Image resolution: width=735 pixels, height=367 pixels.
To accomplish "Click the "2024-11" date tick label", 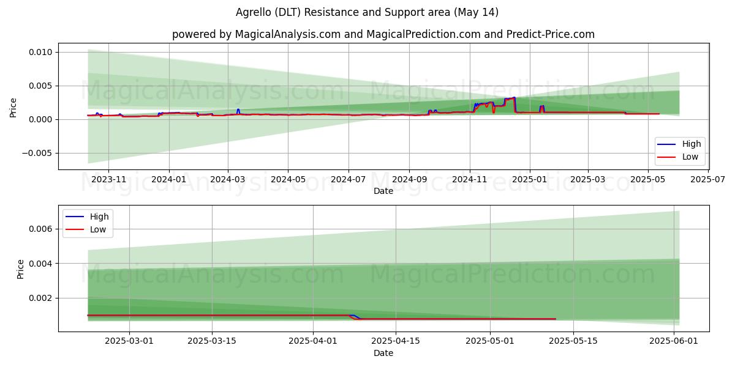I will point(470,179).
